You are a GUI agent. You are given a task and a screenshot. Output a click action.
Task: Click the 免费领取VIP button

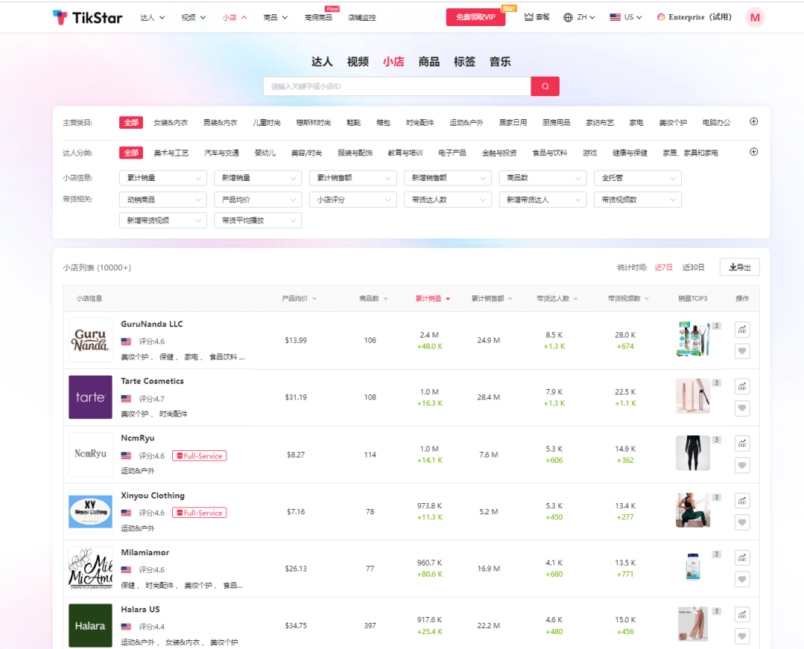point(475,17)
